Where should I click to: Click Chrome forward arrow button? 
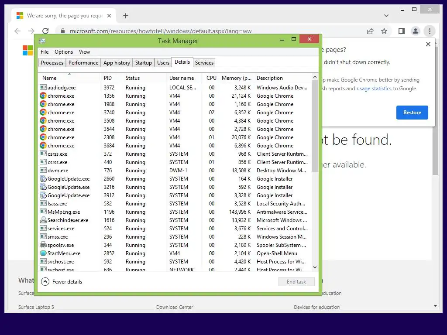coord(31,31)
